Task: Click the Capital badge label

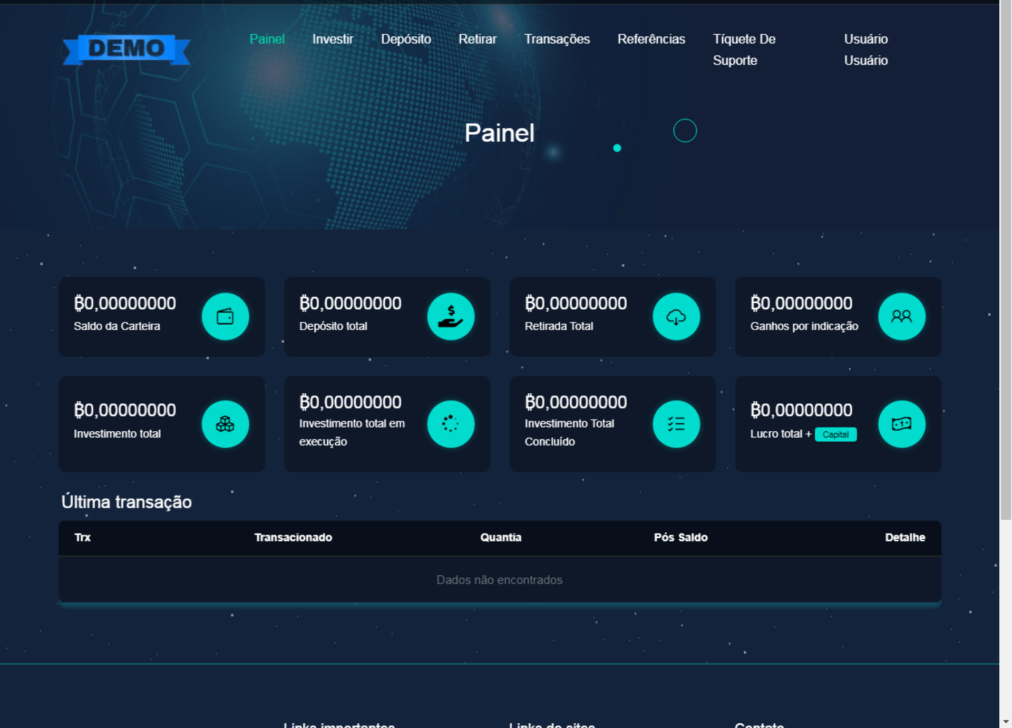Action: pos(835,434)
